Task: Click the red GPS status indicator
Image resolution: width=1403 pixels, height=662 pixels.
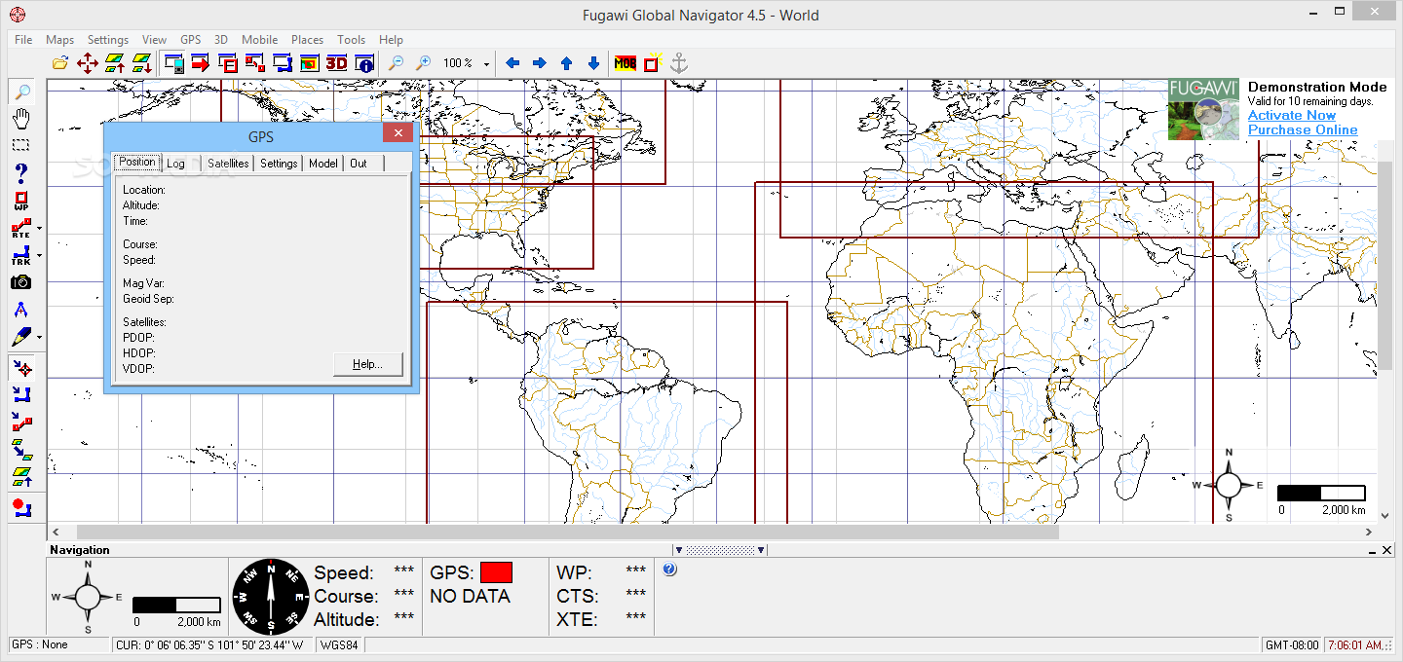Action: (x=496, y=572)
